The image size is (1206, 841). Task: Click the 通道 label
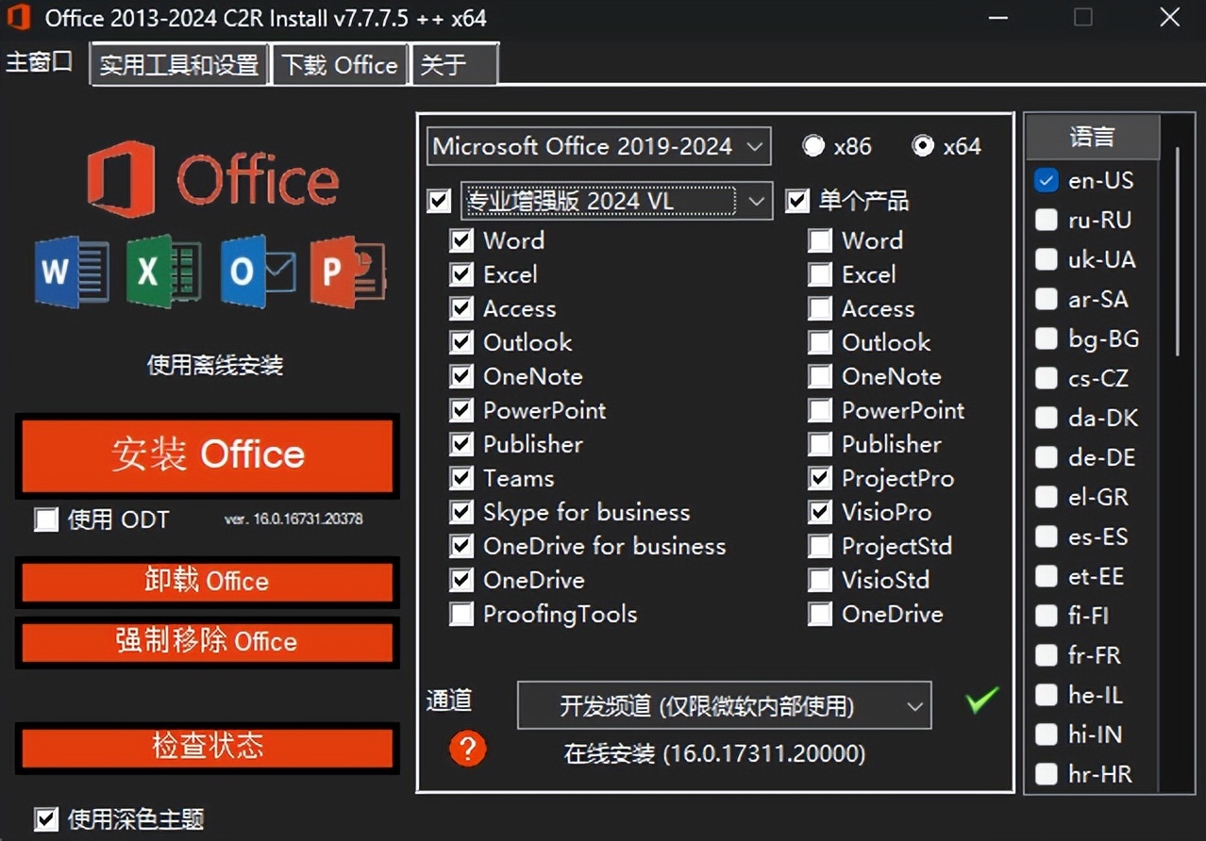click(449, 700)
